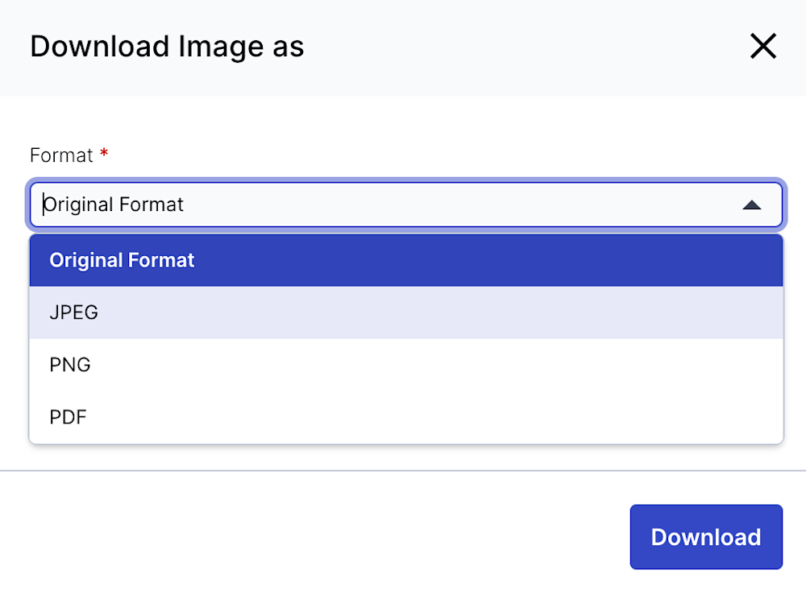Click the empty header area beside the title
Screen dimensions: 806x591
525,48
